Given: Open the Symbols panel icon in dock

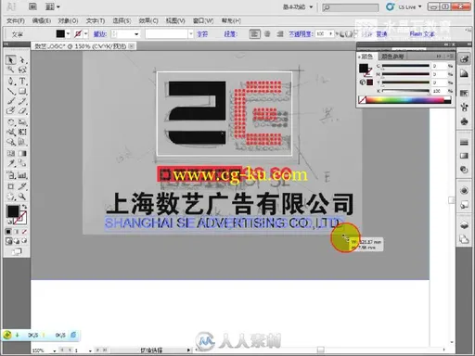Looking at the screenshot, I should click(464, 121).
